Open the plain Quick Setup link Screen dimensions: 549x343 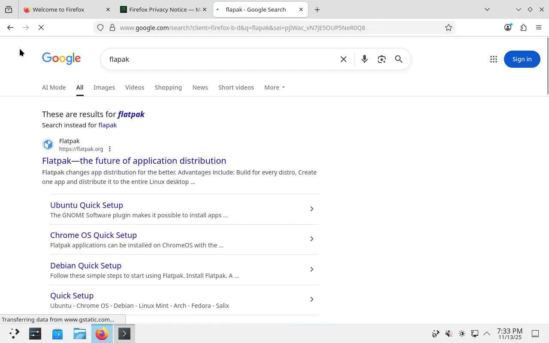coord(72,296)
